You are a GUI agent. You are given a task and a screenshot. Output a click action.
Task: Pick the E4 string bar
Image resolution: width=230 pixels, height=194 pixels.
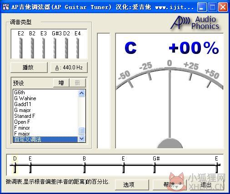(78, 48)
